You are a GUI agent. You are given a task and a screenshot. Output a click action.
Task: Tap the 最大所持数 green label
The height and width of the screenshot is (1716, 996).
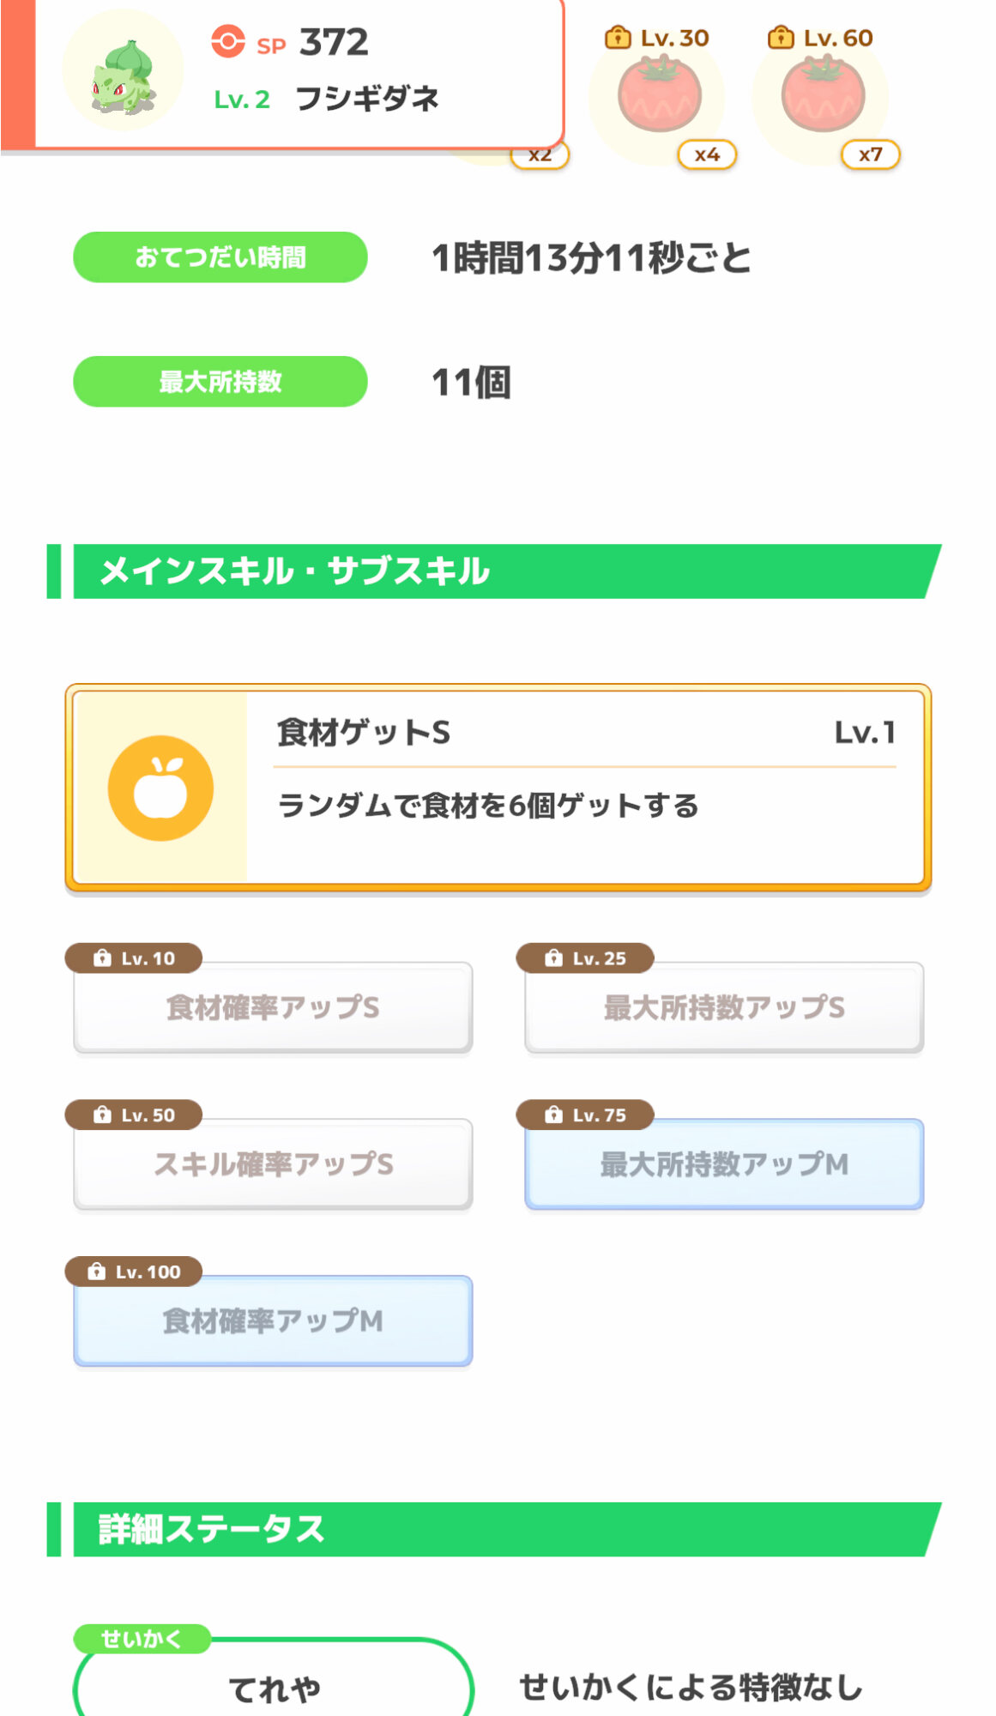pos(220,382)
